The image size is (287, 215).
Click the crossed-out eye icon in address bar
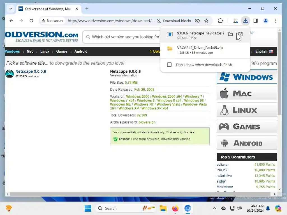(197, 21)
